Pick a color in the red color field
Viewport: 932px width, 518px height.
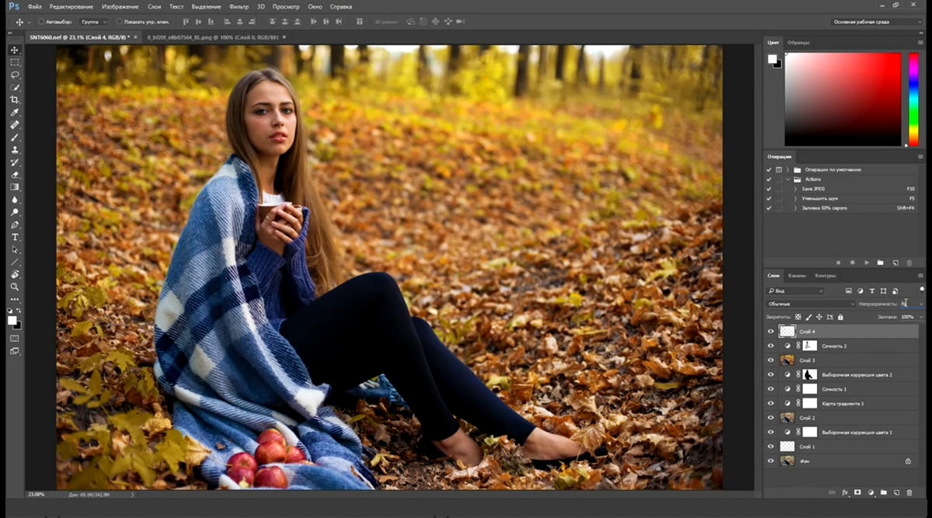[843, 99]
